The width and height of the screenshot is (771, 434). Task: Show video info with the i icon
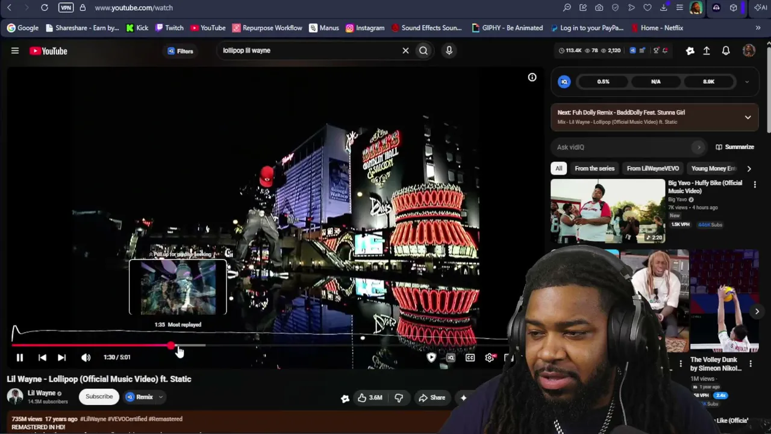click(x=532, y=77)
